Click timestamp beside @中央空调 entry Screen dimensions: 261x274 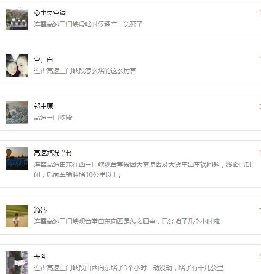pos(260,13)
